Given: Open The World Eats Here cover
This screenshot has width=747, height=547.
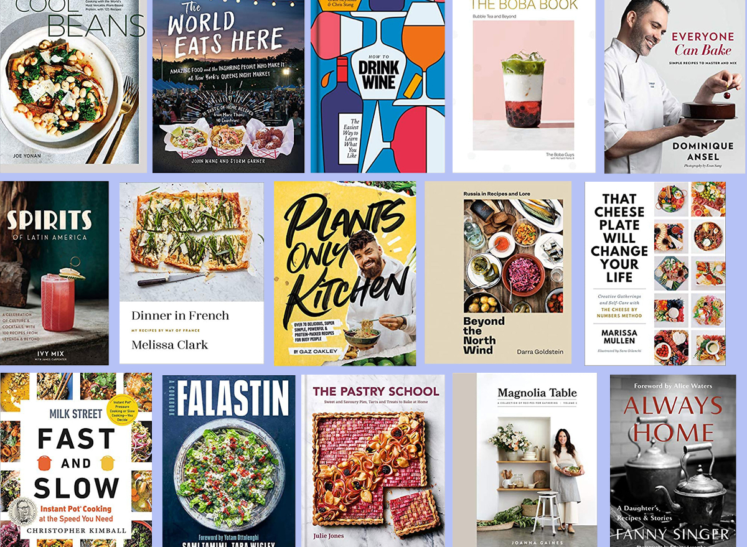Looking at the screenshot, I should tap(228, 86).
